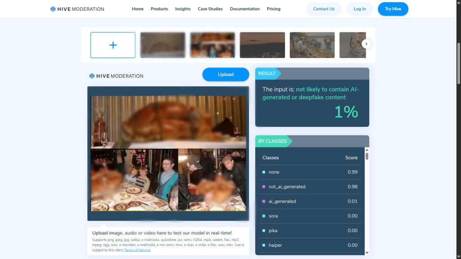Click the scroll down arrow in classes list
The image size is (461, 259).
tap(366, 253)
